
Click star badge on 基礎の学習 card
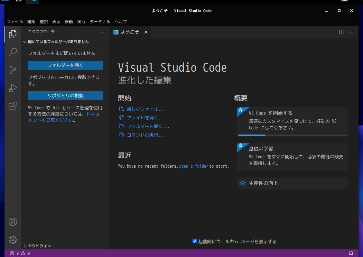pos(241,146)
